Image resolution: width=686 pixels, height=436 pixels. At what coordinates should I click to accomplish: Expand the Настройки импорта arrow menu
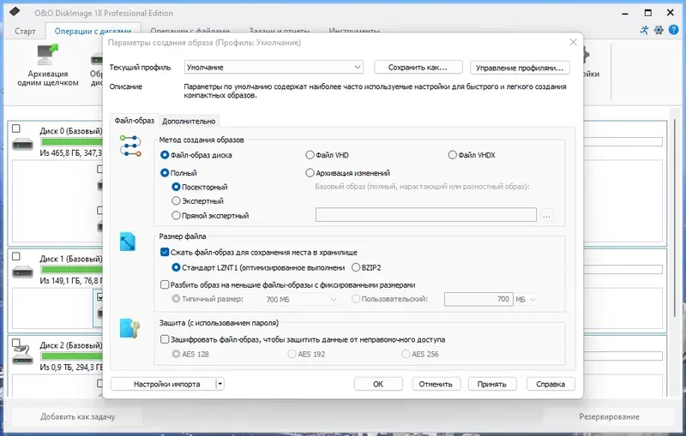click(x=220, y=384)
